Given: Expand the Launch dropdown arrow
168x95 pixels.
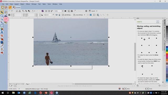Looking at the screenshot, I should point(97,11).
